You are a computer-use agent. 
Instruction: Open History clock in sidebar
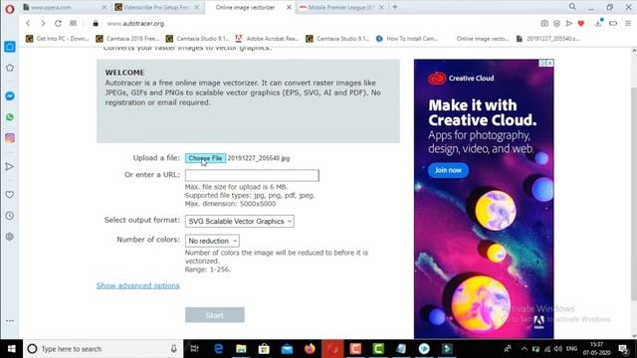pos(10,216)
